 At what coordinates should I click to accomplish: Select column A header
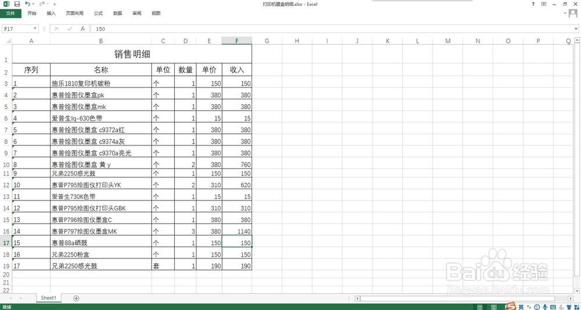[31, 41]
